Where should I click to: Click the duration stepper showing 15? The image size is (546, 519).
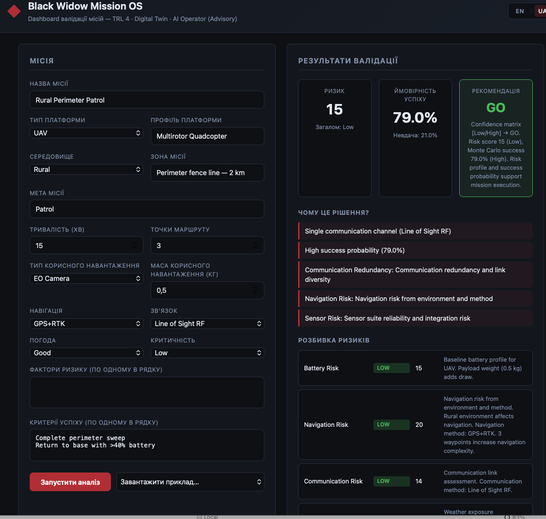click(86, 245)
